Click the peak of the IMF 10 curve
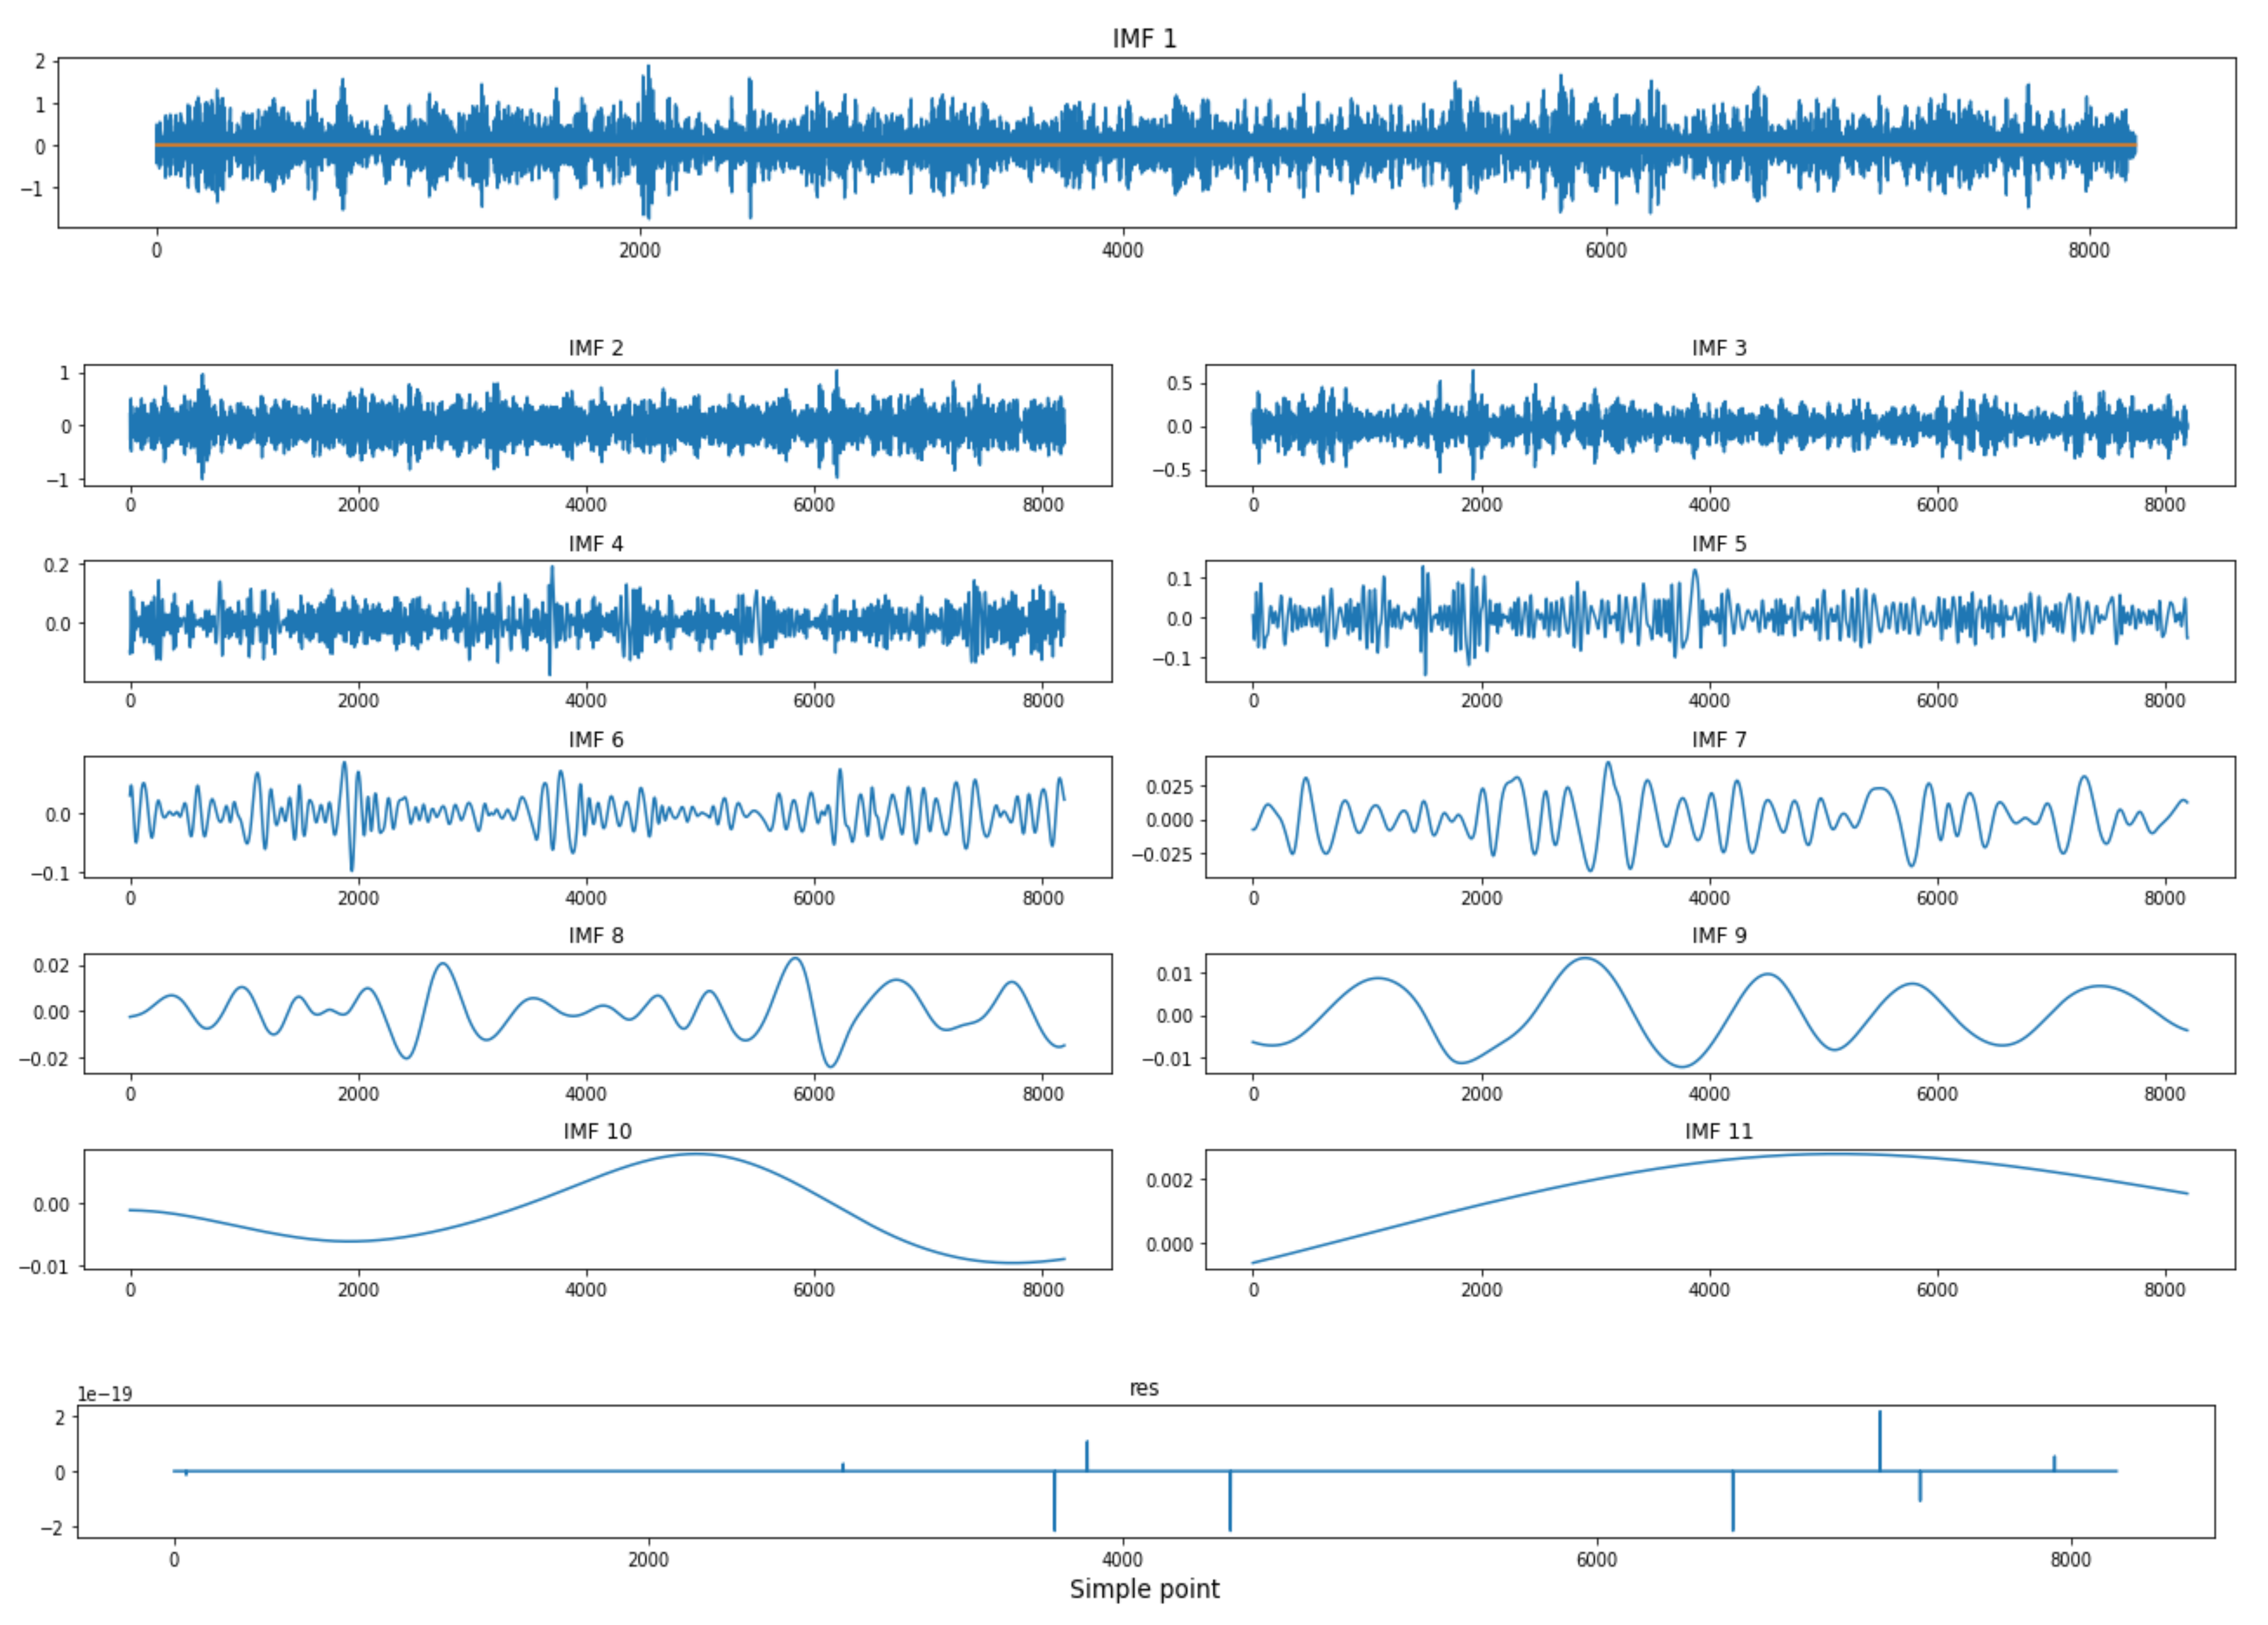 pos(696,1155)
